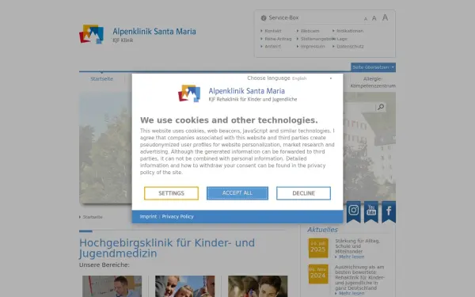Expand the Seite übersetzen dropdown
The image size is (475, 297).
(x=373, y=67)
